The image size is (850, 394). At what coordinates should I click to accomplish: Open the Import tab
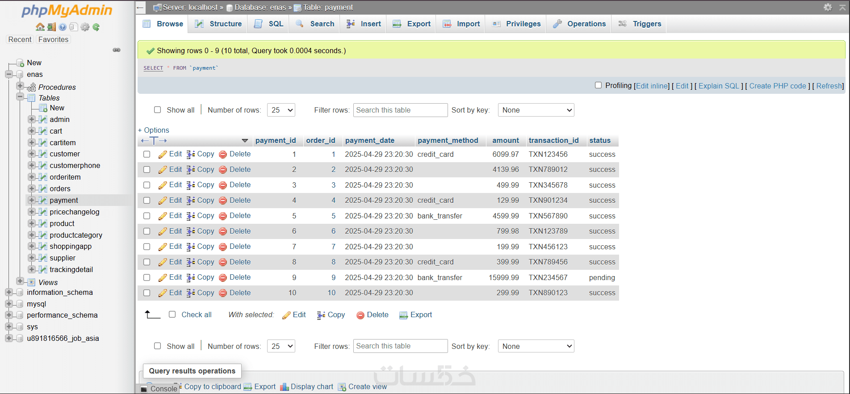coord(461,24)
